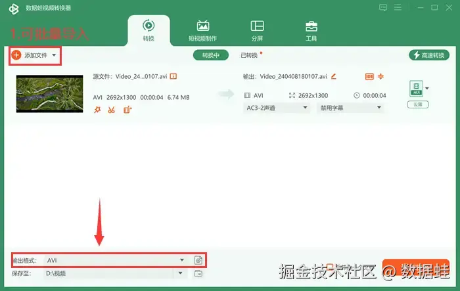Click the compress video icon

click(380, 76)
